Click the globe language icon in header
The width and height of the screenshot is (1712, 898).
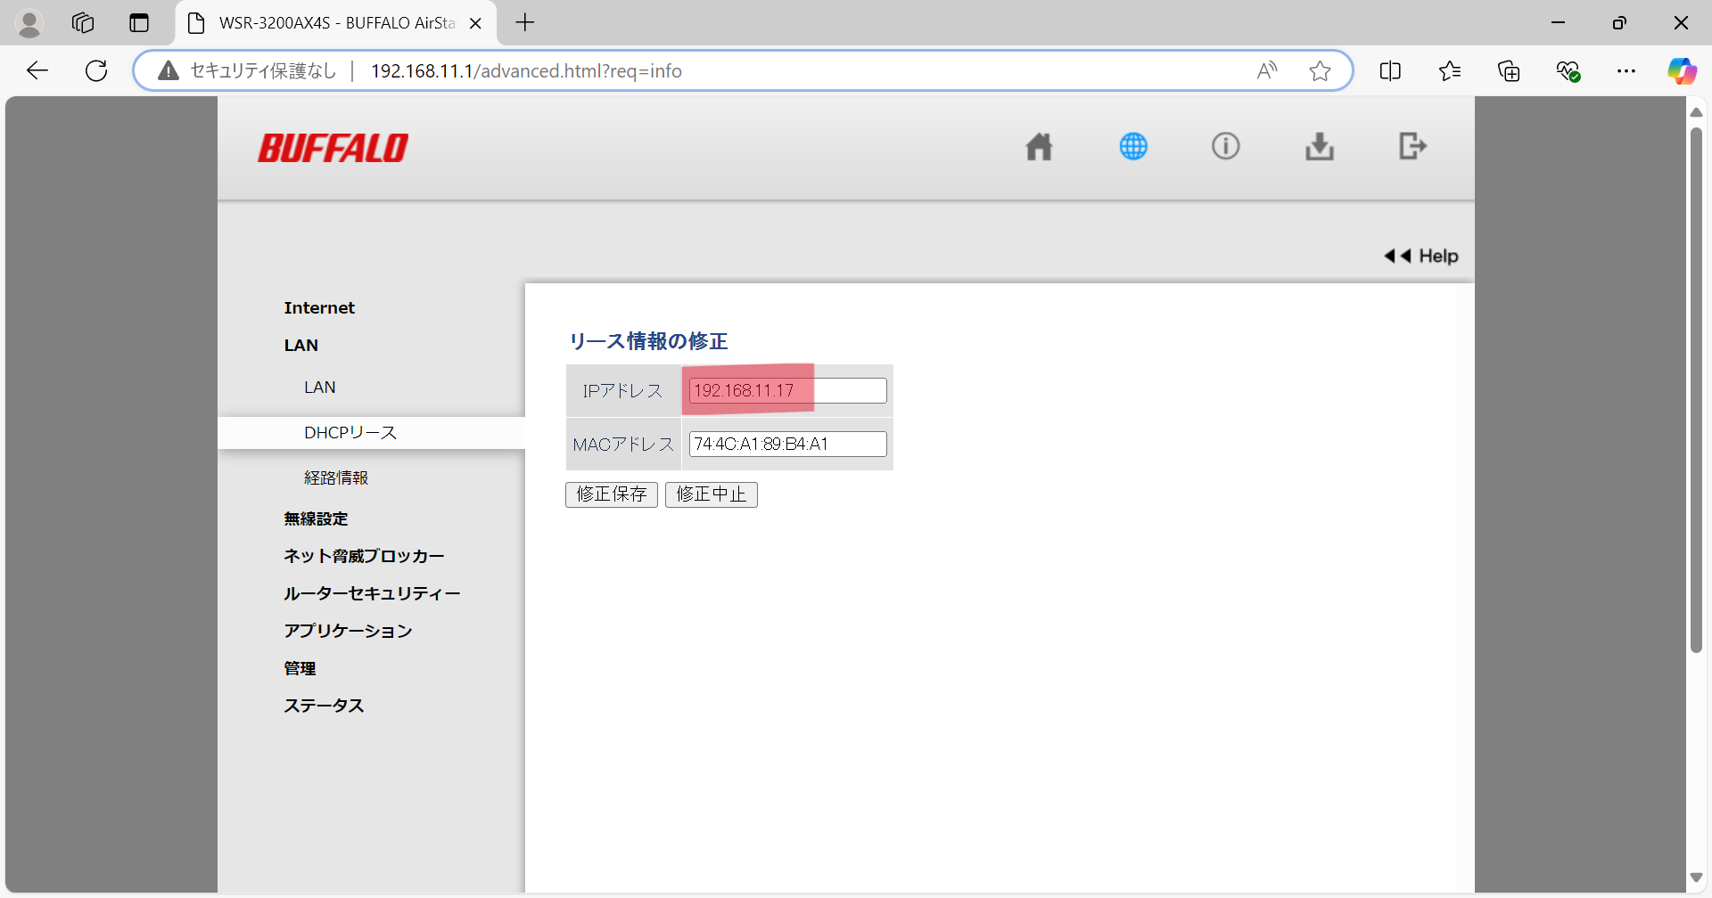(1132, 146)
